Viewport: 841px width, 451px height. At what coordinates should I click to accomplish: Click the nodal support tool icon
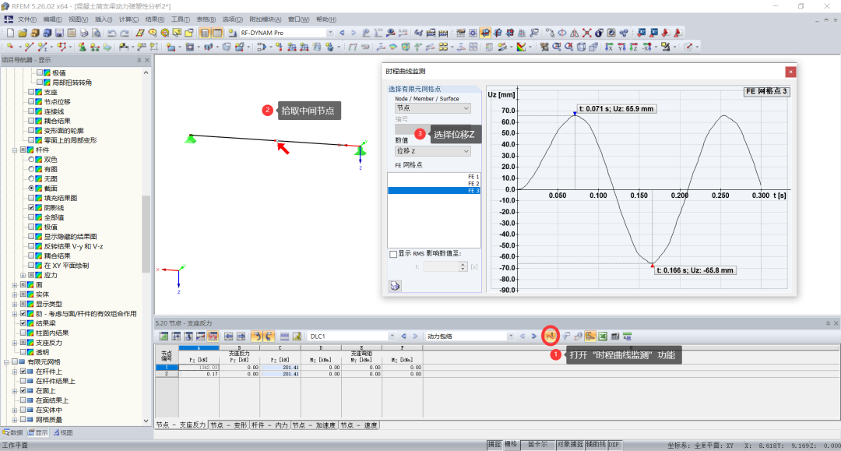[82, 47]
